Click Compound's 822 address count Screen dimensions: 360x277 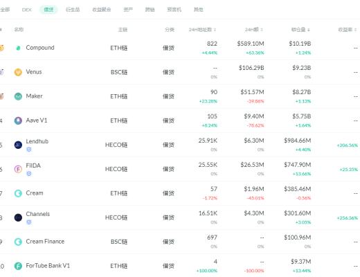[212, 44]
